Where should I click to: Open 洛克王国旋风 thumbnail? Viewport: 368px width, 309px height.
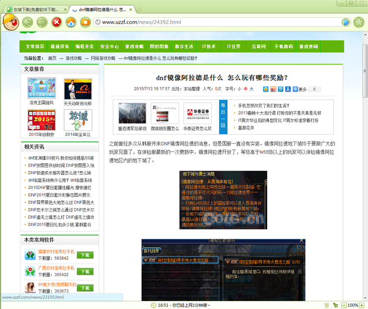click(41, 88)
